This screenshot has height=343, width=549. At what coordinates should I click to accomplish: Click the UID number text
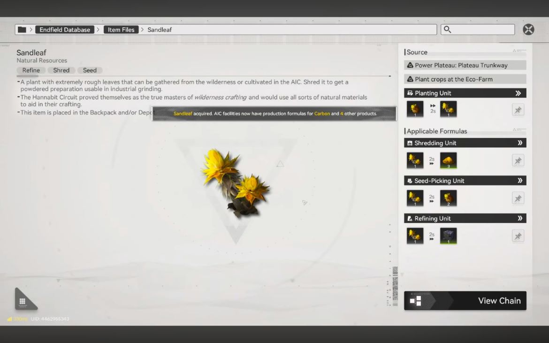[x=50, y=319]
